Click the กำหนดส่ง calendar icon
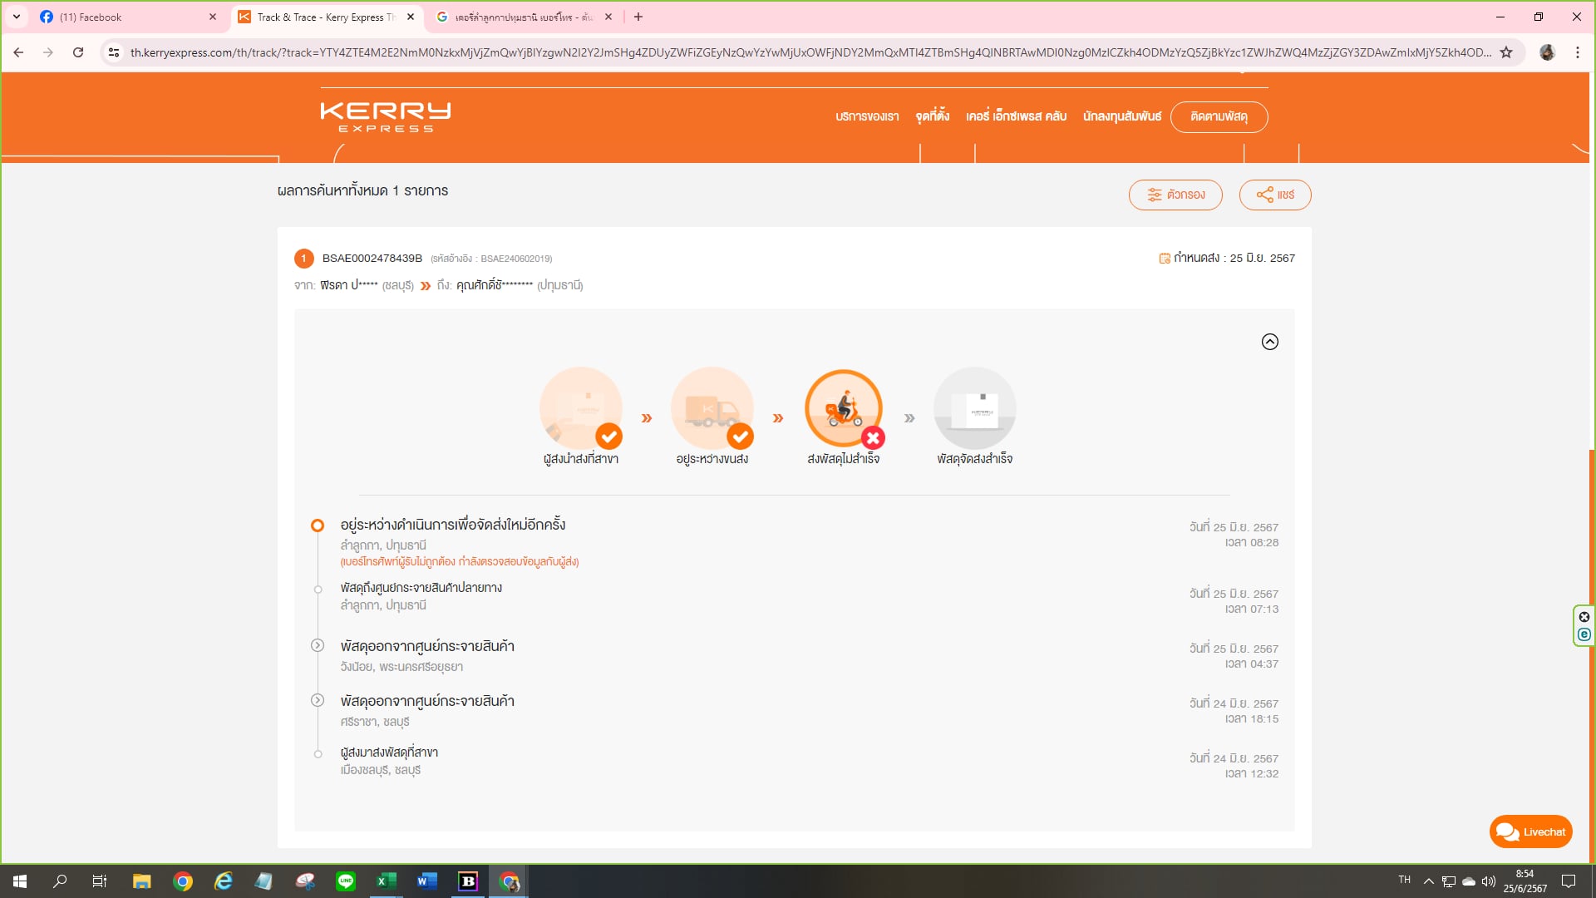This screenshot has height=898, width=1596. pos(1165,259)
